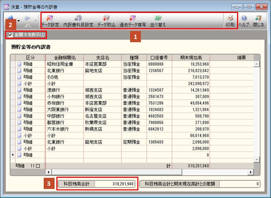Click the row icon for 小和銀行
The image size is (271, 198).
coord(20,97)
